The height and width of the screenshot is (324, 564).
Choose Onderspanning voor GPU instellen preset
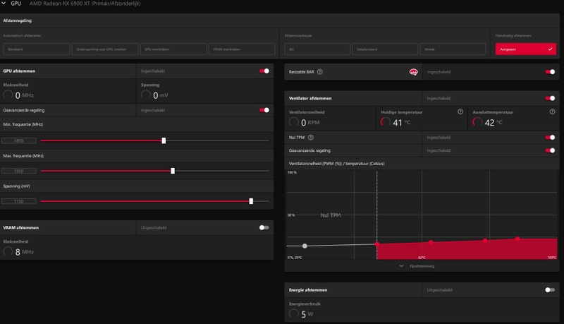[105, 49]
